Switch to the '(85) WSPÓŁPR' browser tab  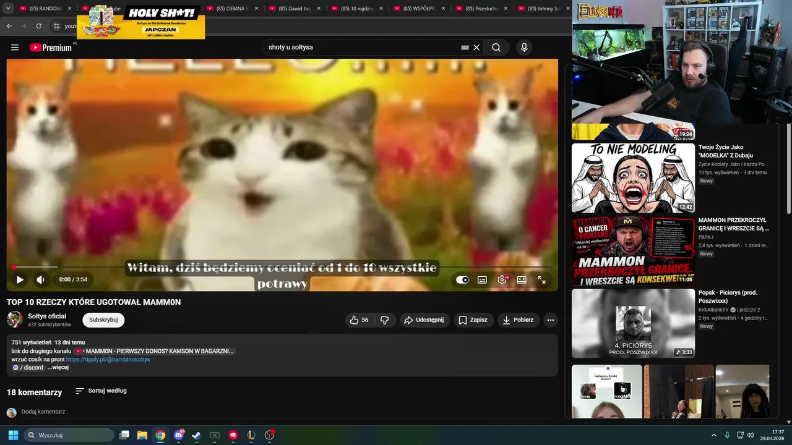click(419, 9)
